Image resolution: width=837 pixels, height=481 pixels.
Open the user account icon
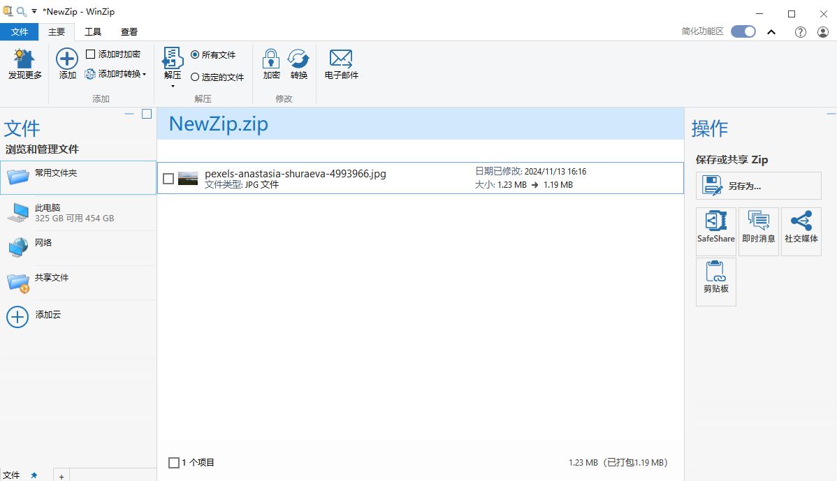pos(823,32)
